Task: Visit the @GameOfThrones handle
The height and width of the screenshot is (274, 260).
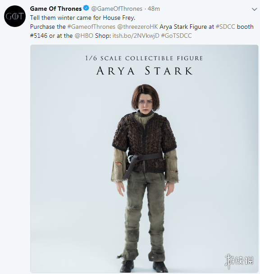Action: [x=117, y=9]
